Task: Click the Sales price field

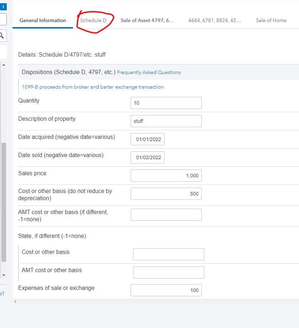Action: [x=166, y=176]
